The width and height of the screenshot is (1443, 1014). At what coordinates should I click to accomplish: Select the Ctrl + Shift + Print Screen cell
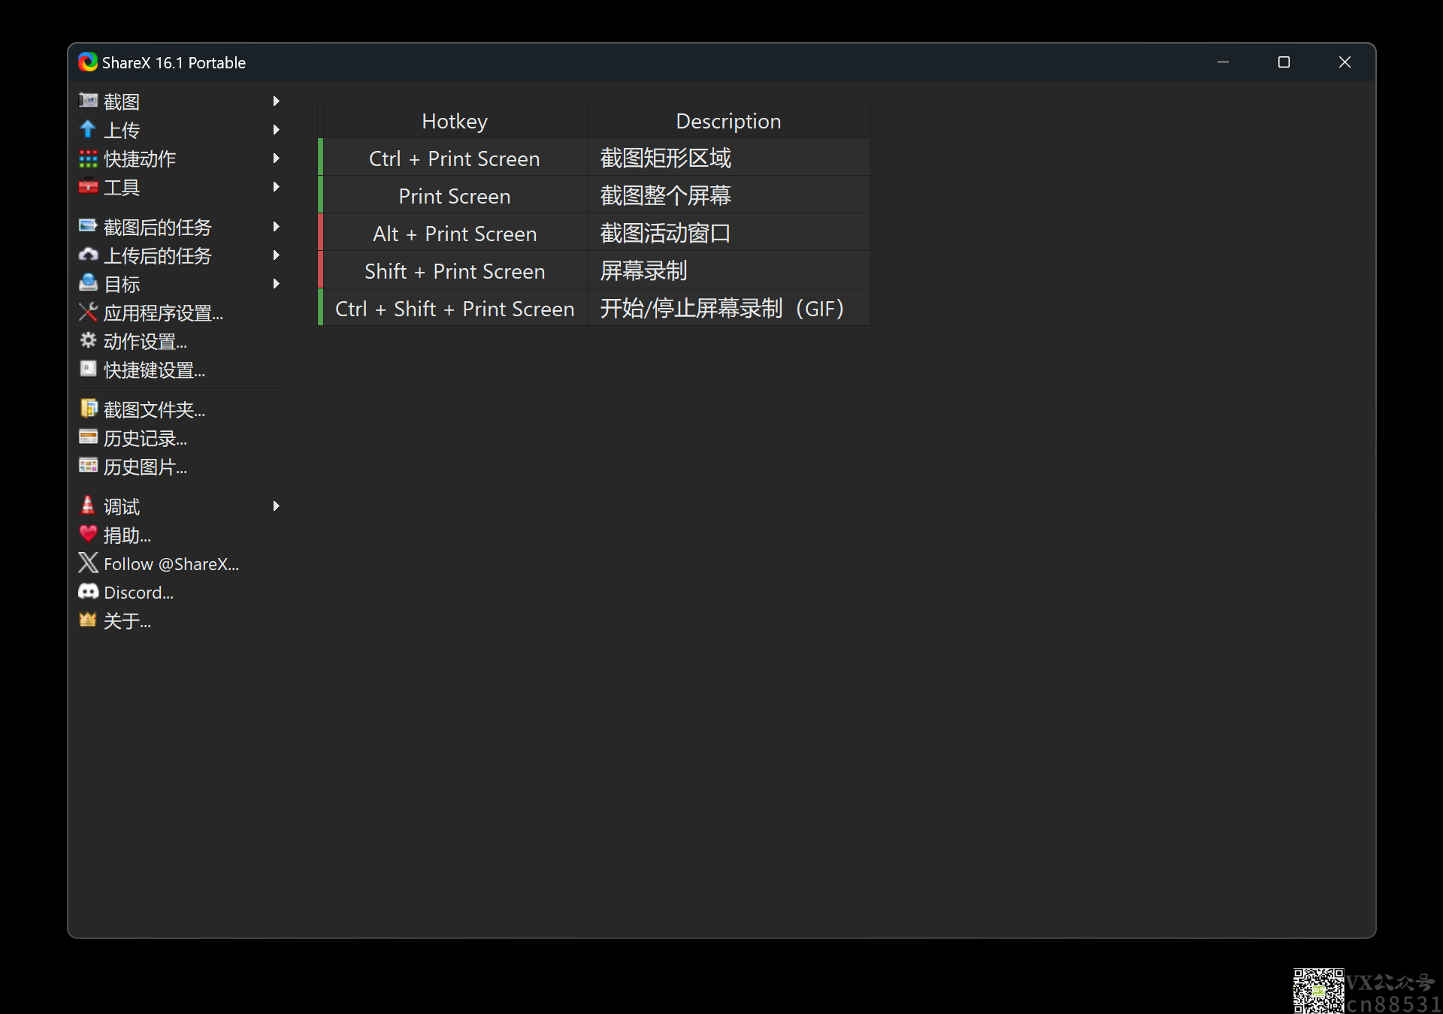point(455,308)
